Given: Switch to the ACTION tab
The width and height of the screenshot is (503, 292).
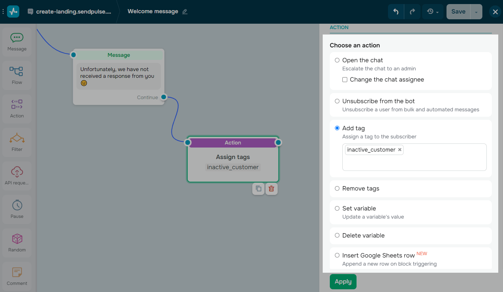Looking at the screenshot, I should [x=339, y=27].
